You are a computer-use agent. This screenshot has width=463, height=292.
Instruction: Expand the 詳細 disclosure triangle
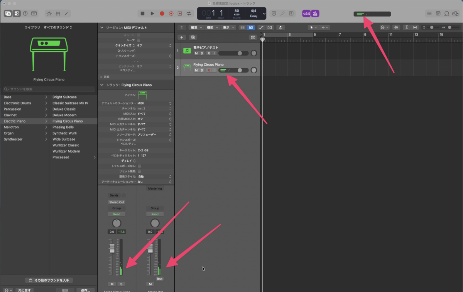pyautogui.click(x=101, y=77)
